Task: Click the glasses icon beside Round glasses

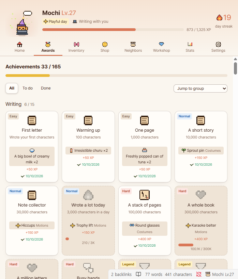Action: 132,225
